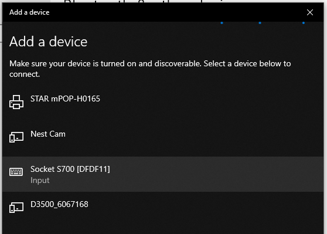The width and height of the screenshot is (327, 234).
Task: Close the Add a device dialog
Action: coord(310,12)
